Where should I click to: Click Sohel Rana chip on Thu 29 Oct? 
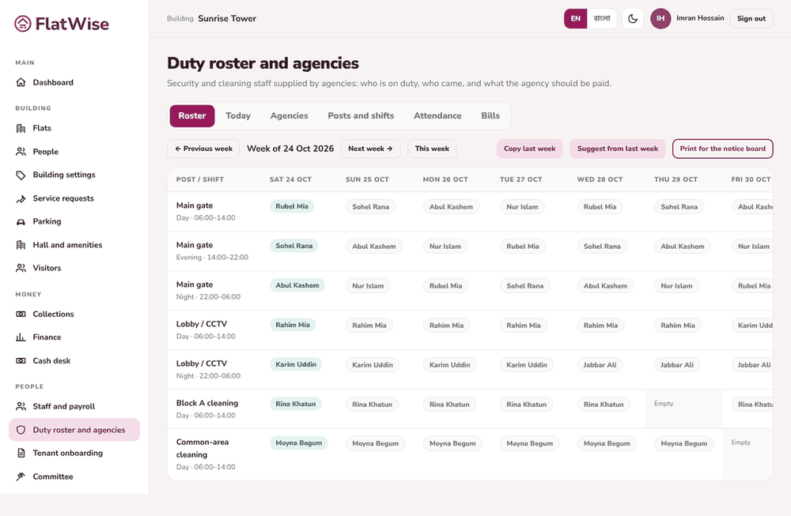tap(679, 206)
